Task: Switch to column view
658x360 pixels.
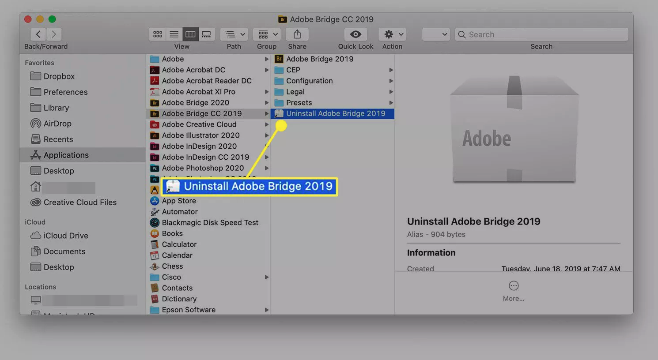Action: pyautogui.click(x=190, y=34)
